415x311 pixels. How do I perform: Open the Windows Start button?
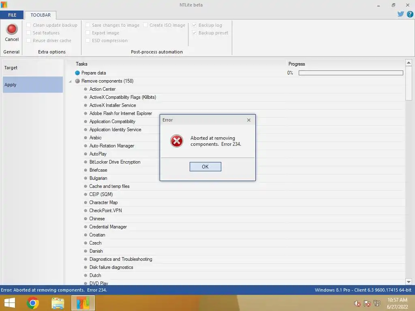(x=10, y=303)
